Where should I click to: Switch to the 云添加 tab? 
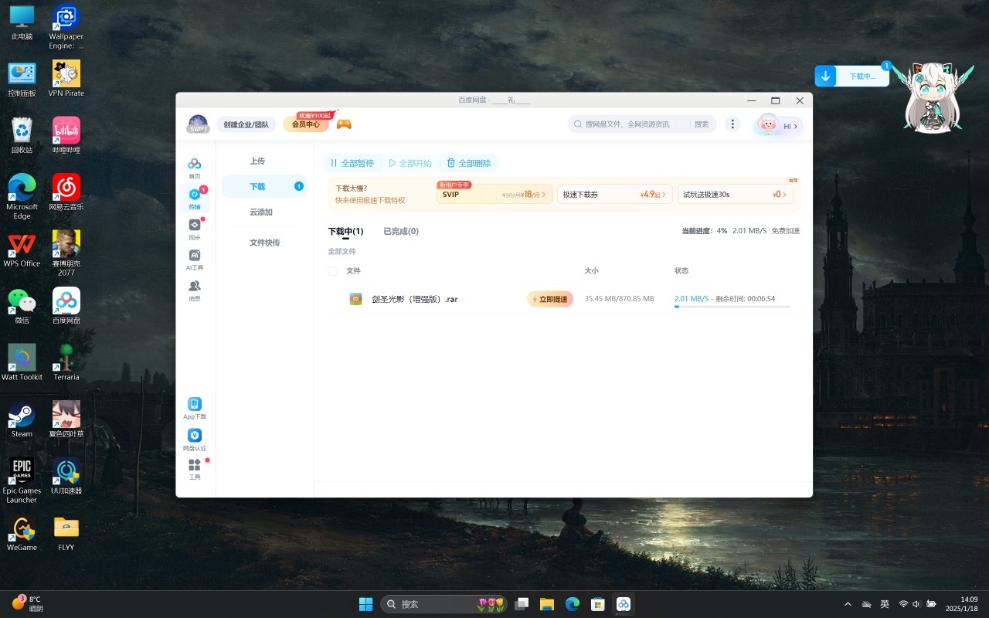tap(261, 212)
